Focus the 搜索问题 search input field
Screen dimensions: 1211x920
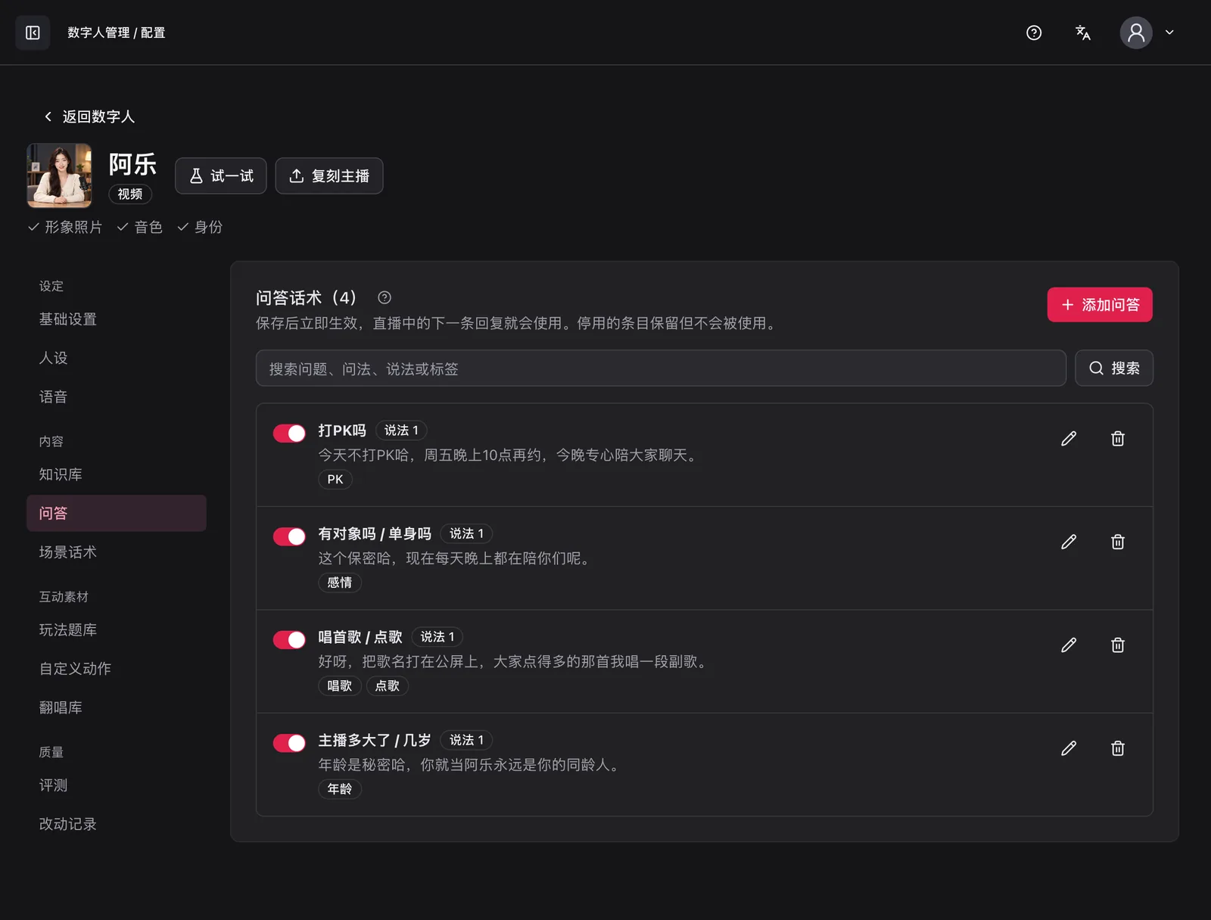click(661, 368)
